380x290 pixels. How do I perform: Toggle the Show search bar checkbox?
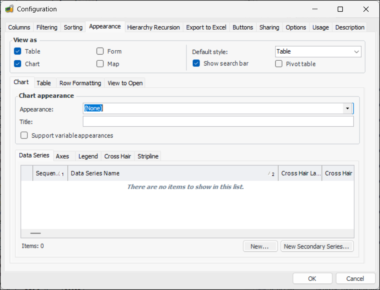pos(197,63)
